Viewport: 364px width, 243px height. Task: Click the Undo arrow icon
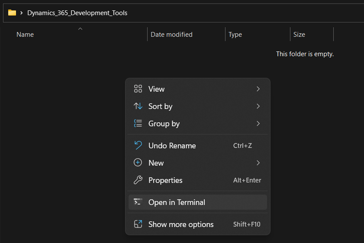[x=138, y=145]
